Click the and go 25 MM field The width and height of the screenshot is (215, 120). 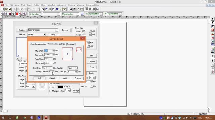(71, 72)
